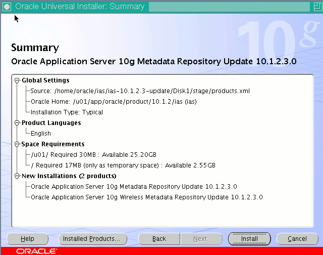This screenshot has width=323, height=255.
Task: Click the maximize icon in title bar
Action: click(x=317, y=7)
